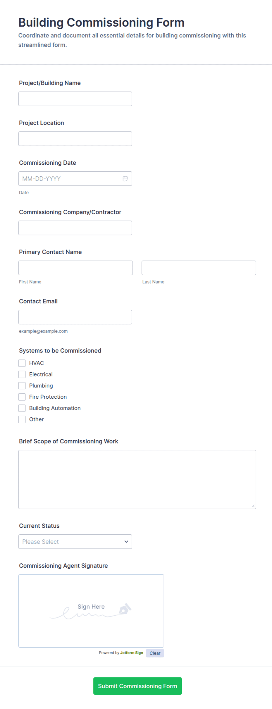Clear the signature pad
The image size is (272, 709).
pos(155,653)
